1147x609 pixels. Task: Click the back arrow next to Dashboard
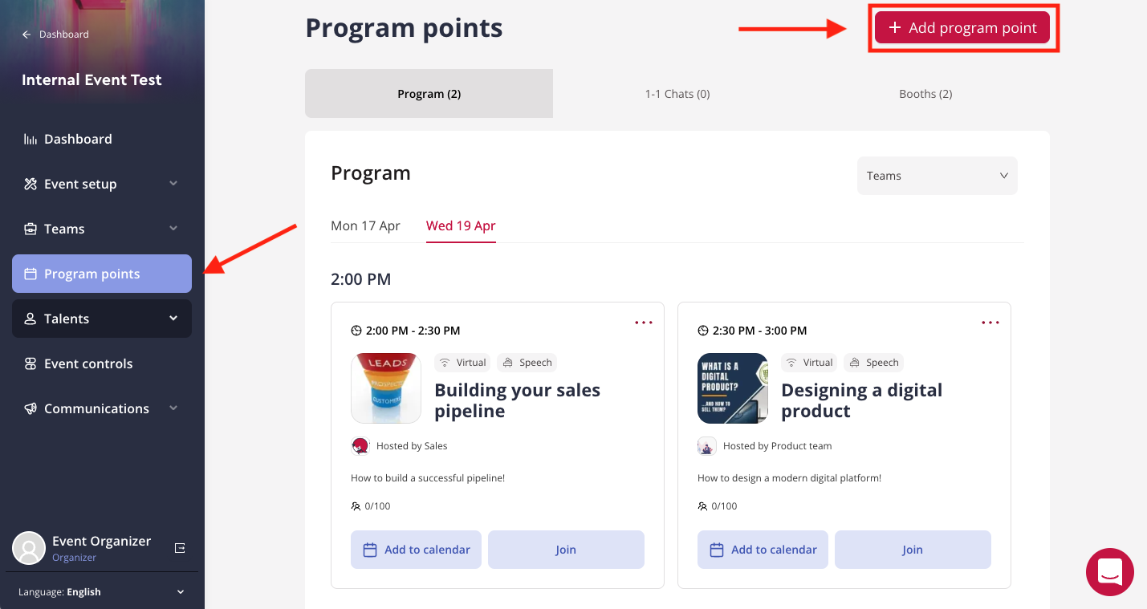click(x=26, y=35)
